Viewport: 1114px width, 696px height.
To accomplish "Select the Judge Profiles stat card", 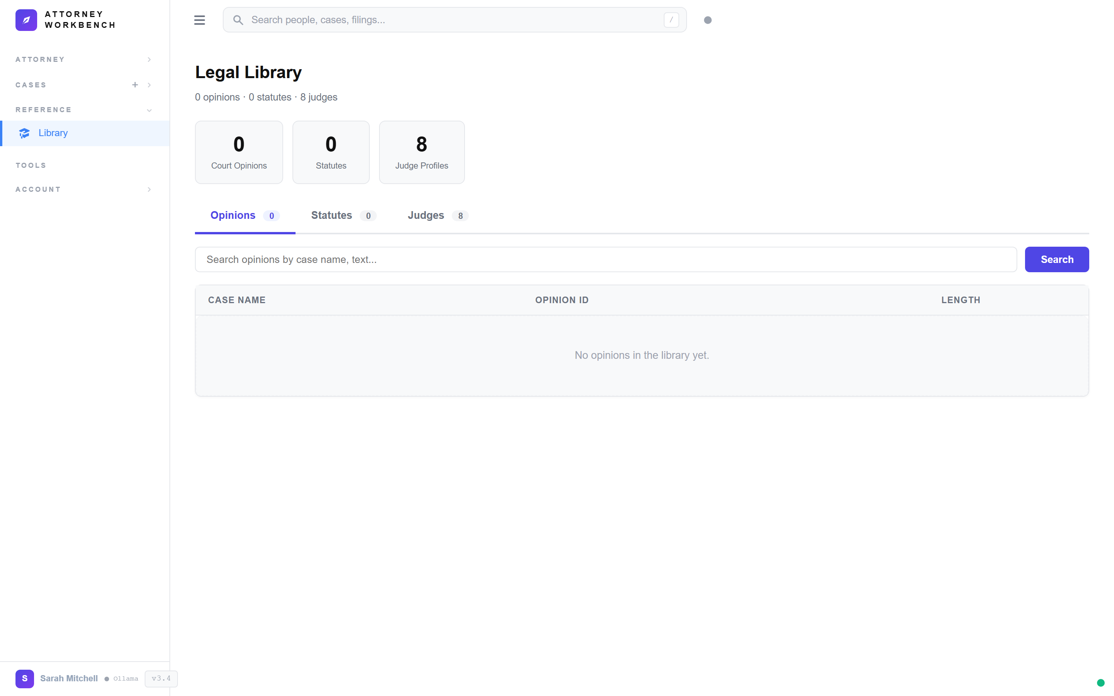I will pos(422,152).
